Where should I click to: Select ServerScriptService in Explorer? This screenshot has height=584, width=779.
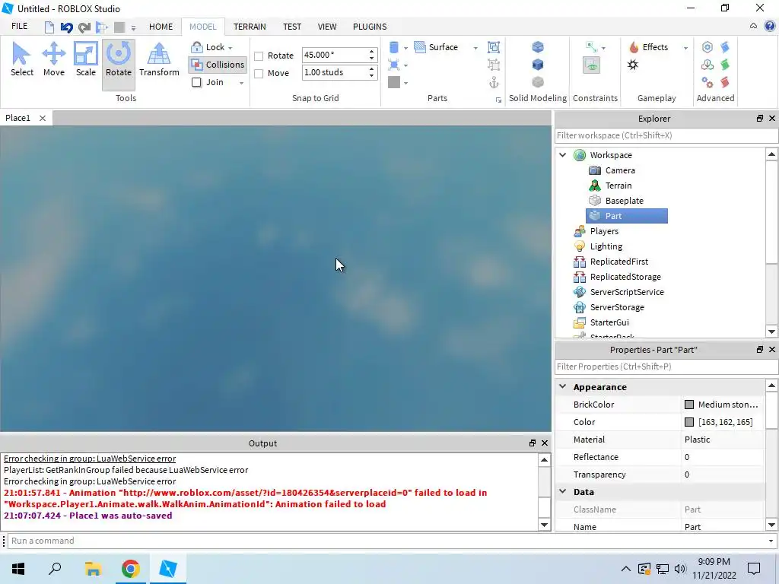pyautogui.click(x=627, y=292)
